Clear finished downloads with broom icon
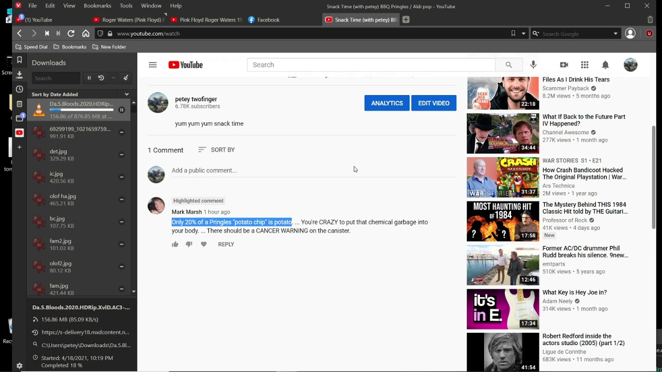 [x=125, y=78]
